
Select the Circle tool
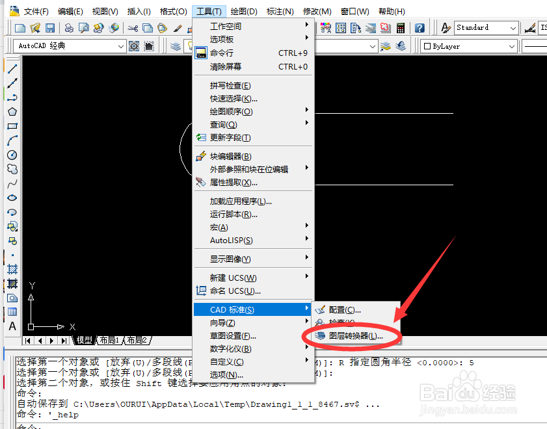coord(12,155)
